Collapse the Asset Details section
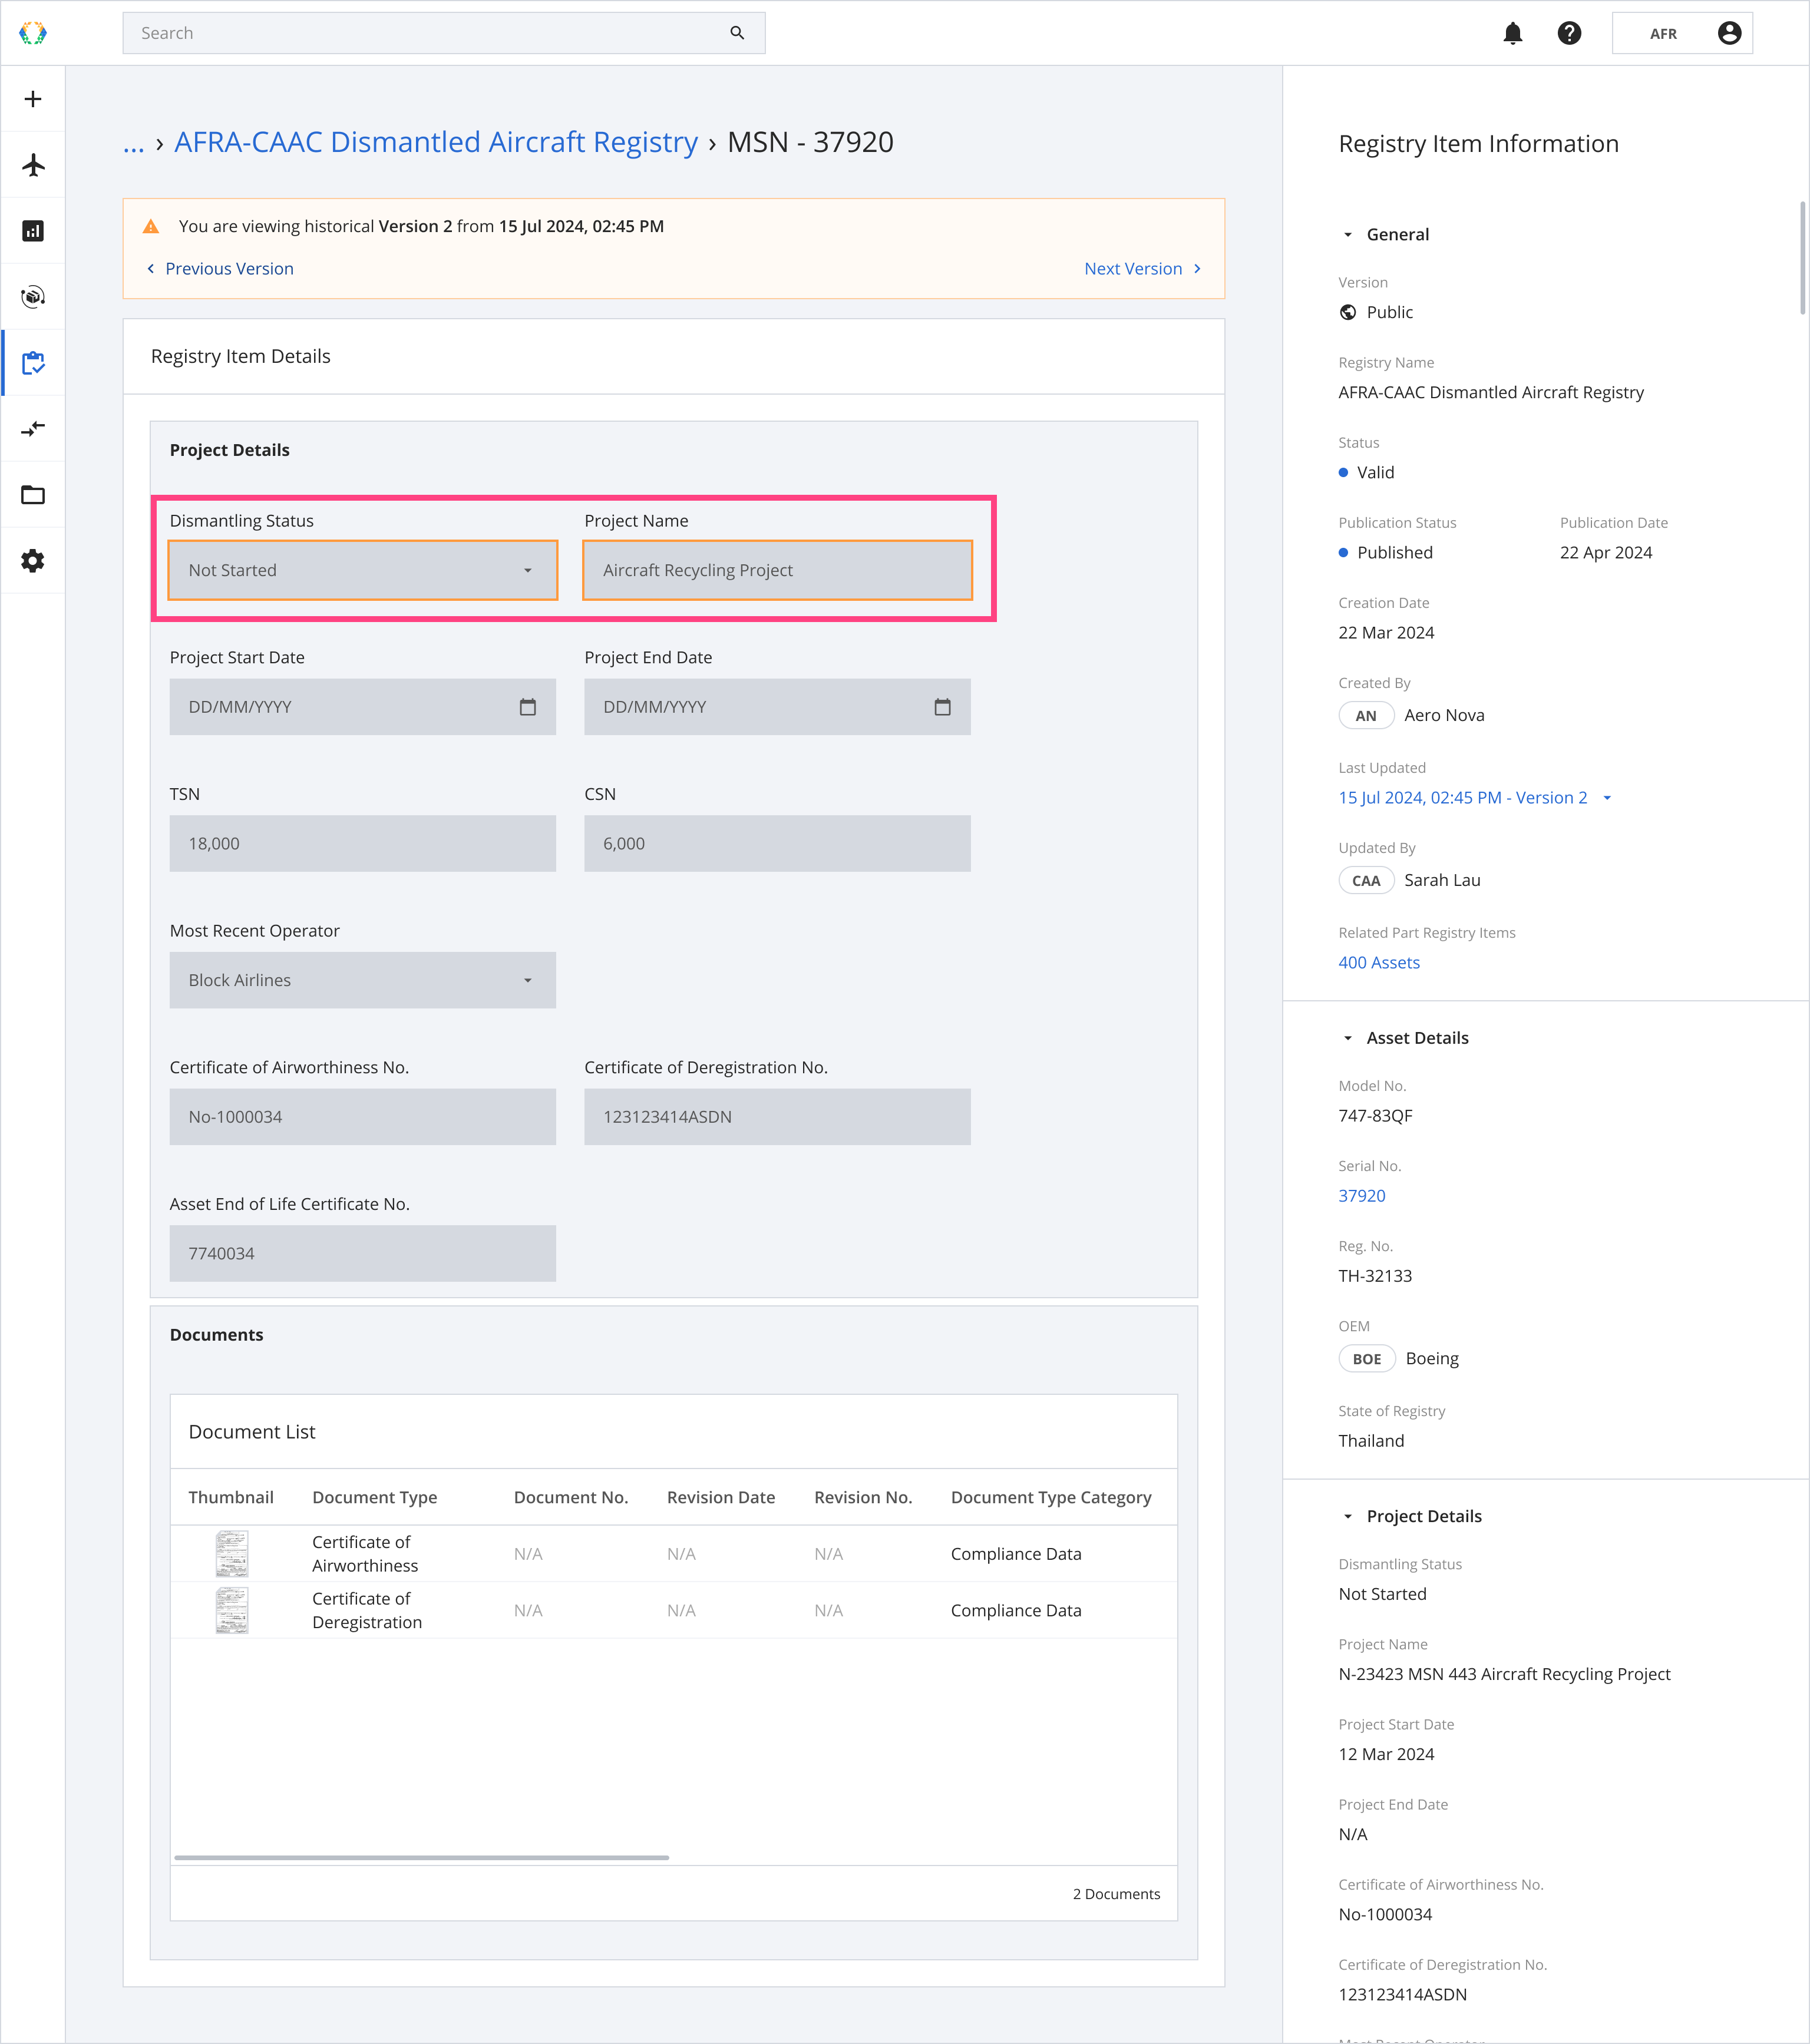This screenshot has height=2044, width=1810. click(1348, 1038)
